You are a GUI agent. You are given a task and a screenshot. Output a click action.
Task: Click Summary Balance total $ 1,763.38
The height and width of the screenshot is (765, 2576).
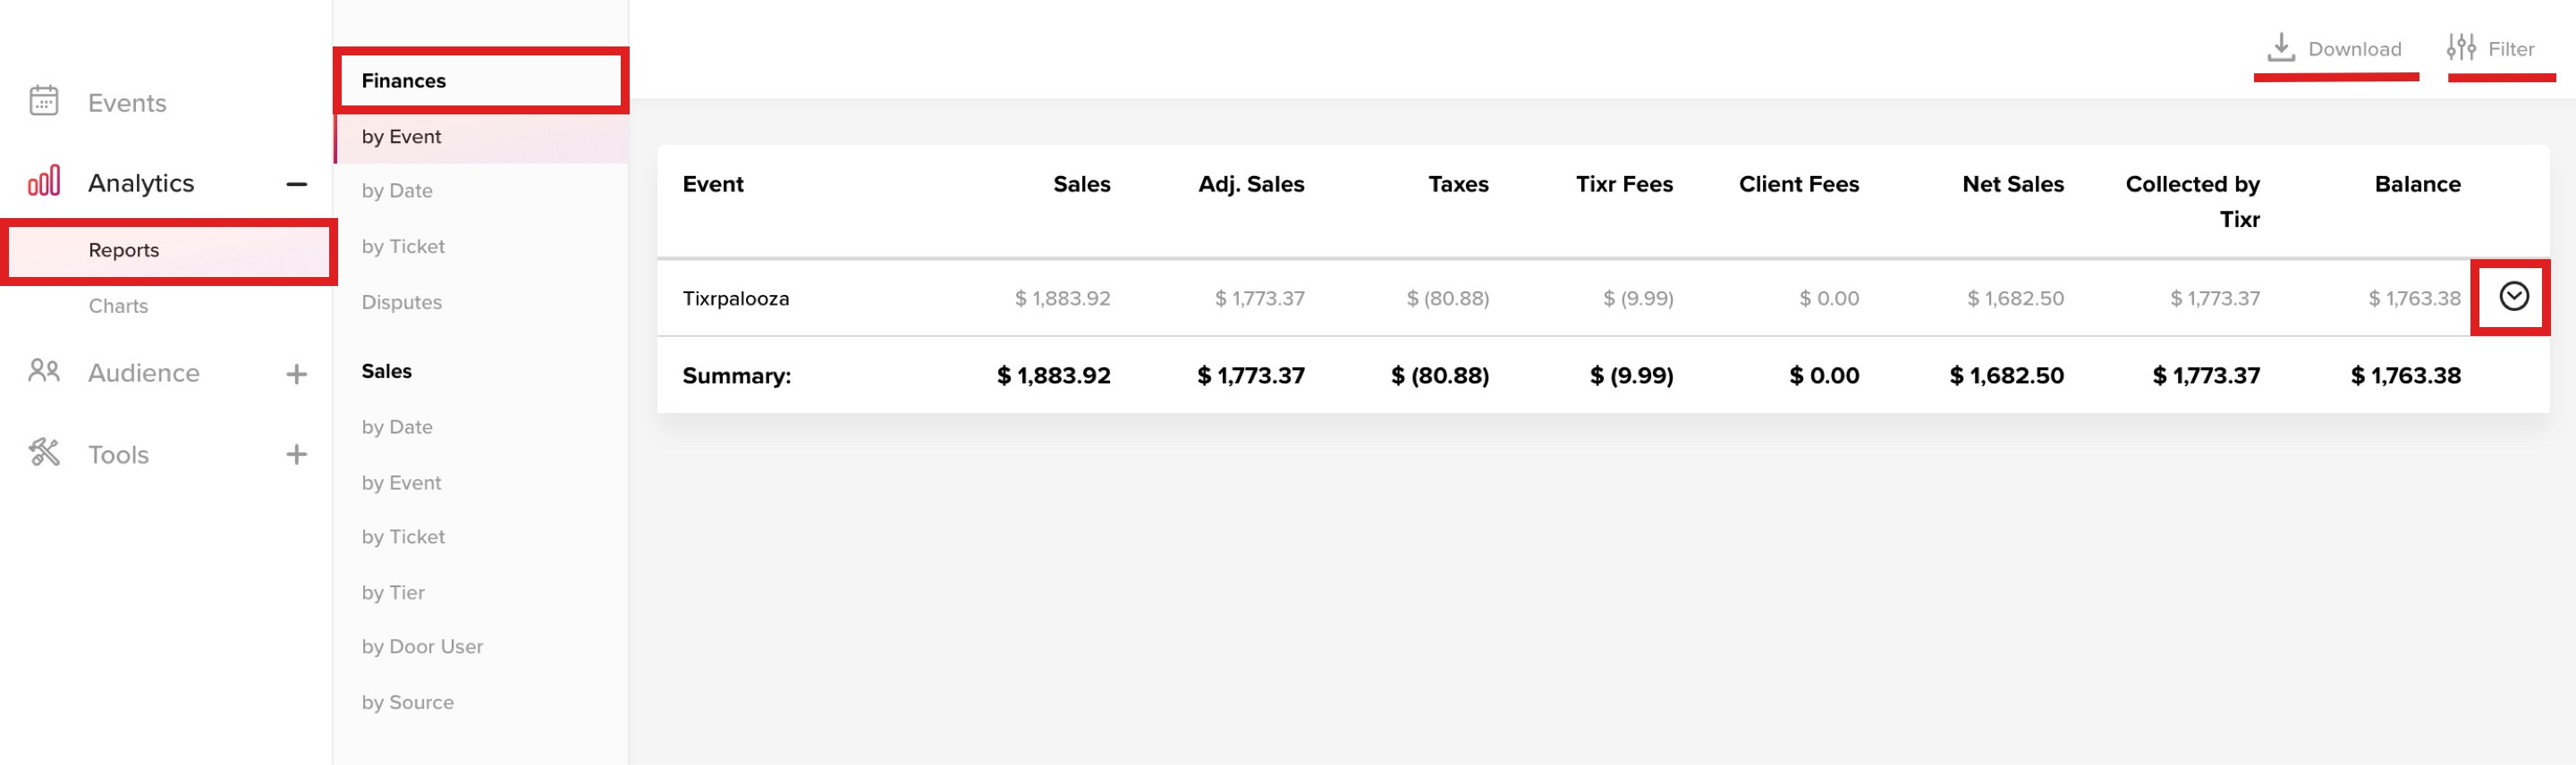2405,375
